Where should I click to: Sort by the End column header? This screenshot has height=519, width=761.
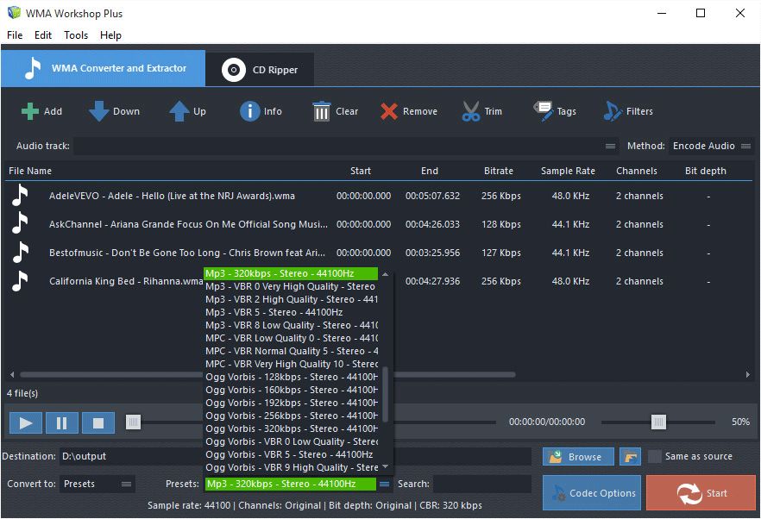pos(430,171)
